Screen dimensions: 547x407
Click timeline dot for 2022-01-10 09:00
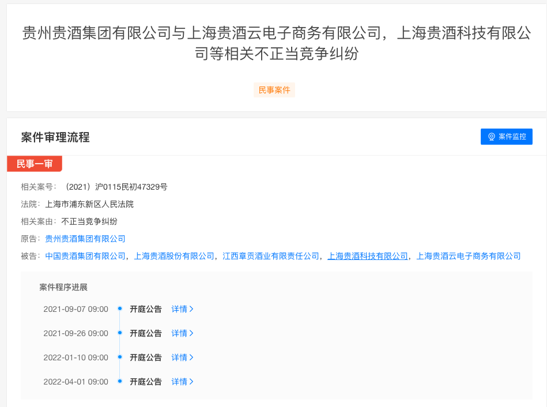click(120, 357)
